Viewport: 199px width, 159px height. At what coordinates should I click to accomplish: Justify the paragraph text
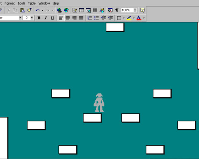click(x=81, y=18)
